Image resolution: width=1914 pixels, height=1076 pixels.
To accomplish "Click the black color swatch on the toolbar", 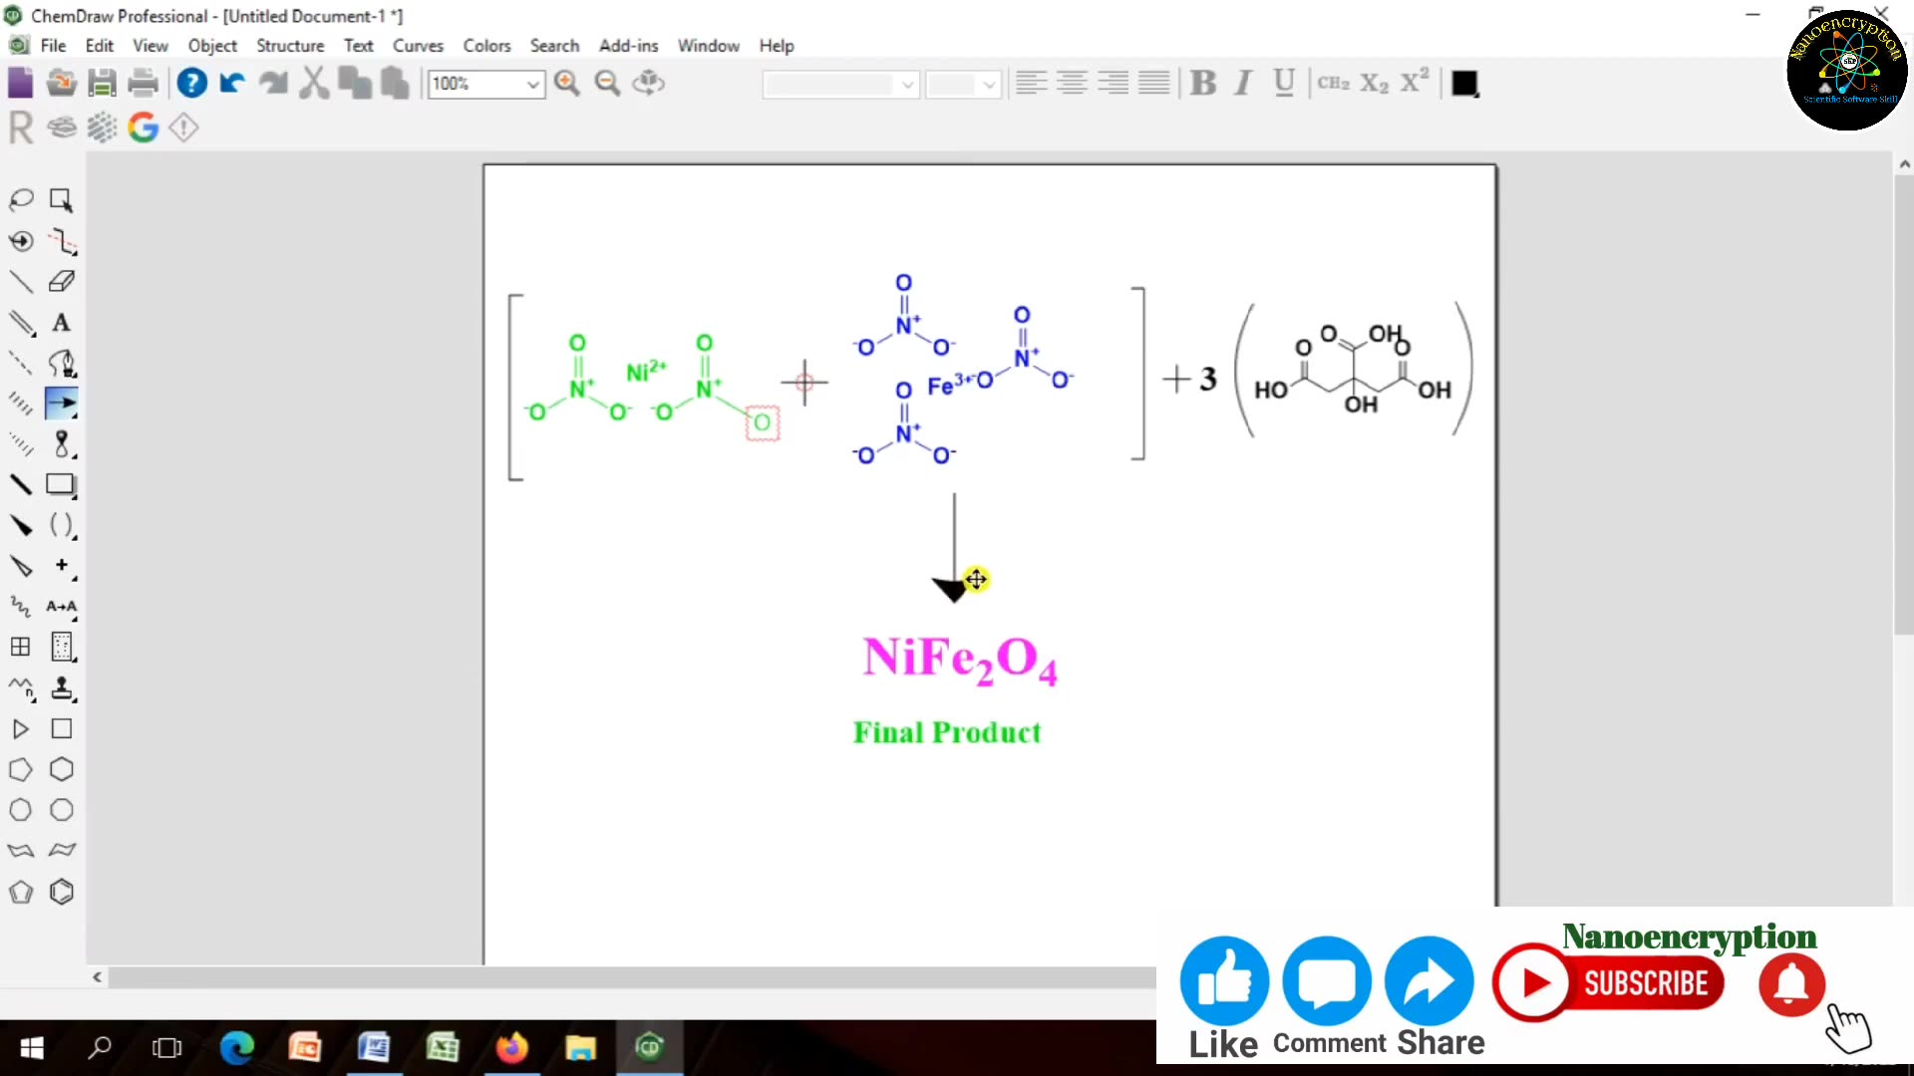I will [1463, 84].
